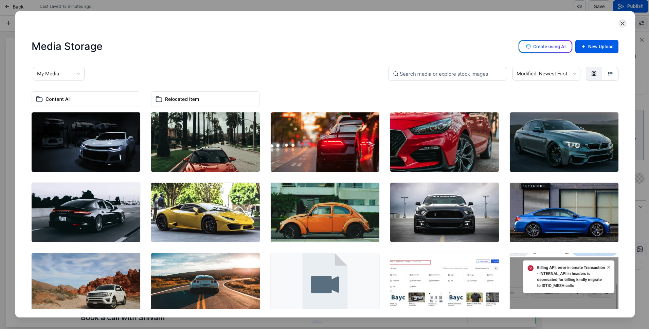This screenshot has width=649, height=329.
Task: Close the right side panel
Action: (x=642, y=40)
